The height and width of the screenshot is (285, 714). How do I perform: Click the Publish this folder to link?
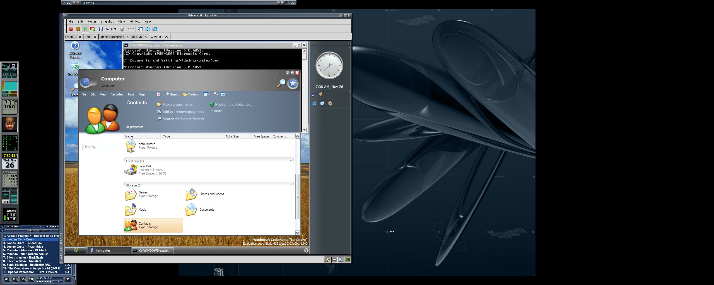pyautogui.click(x=231, y=104)
